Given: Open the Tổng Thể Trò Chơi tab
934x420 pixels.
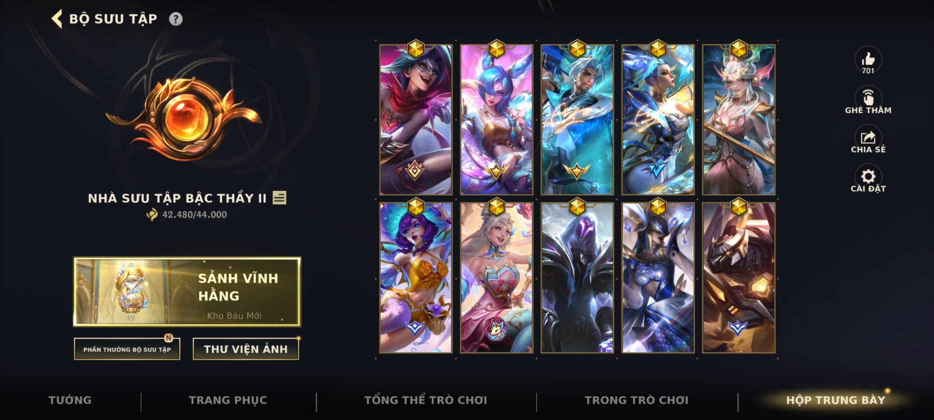Looking at the screenshot, I should [426, 400].
